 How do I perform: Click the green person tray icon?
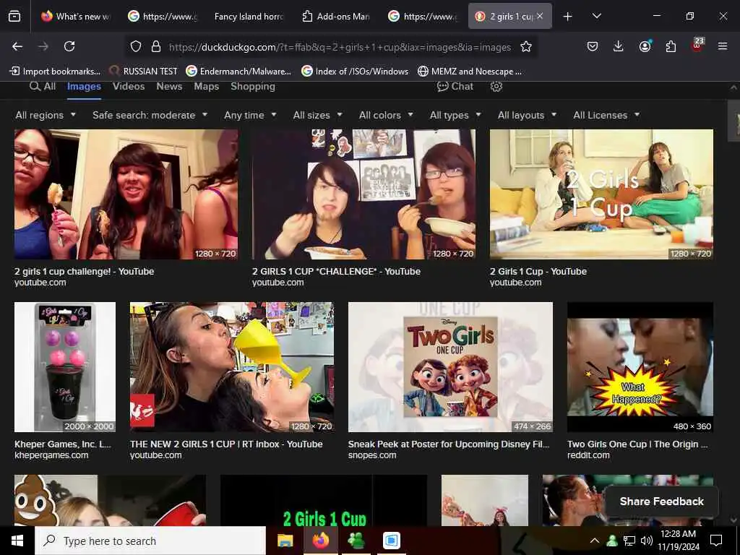click(612, 541)
